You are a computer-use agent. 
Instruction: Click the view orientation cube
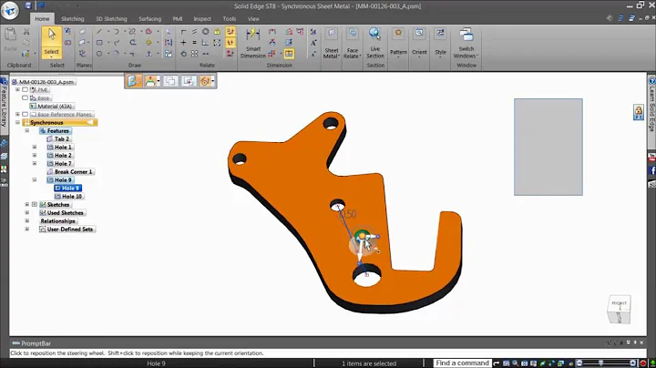pos(619,309)
